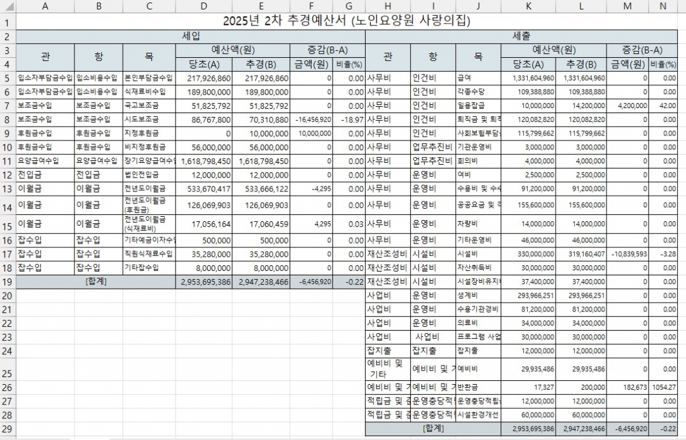Select the 생계비 cell
The image size is (686, 440).
(x=478, y=296)
